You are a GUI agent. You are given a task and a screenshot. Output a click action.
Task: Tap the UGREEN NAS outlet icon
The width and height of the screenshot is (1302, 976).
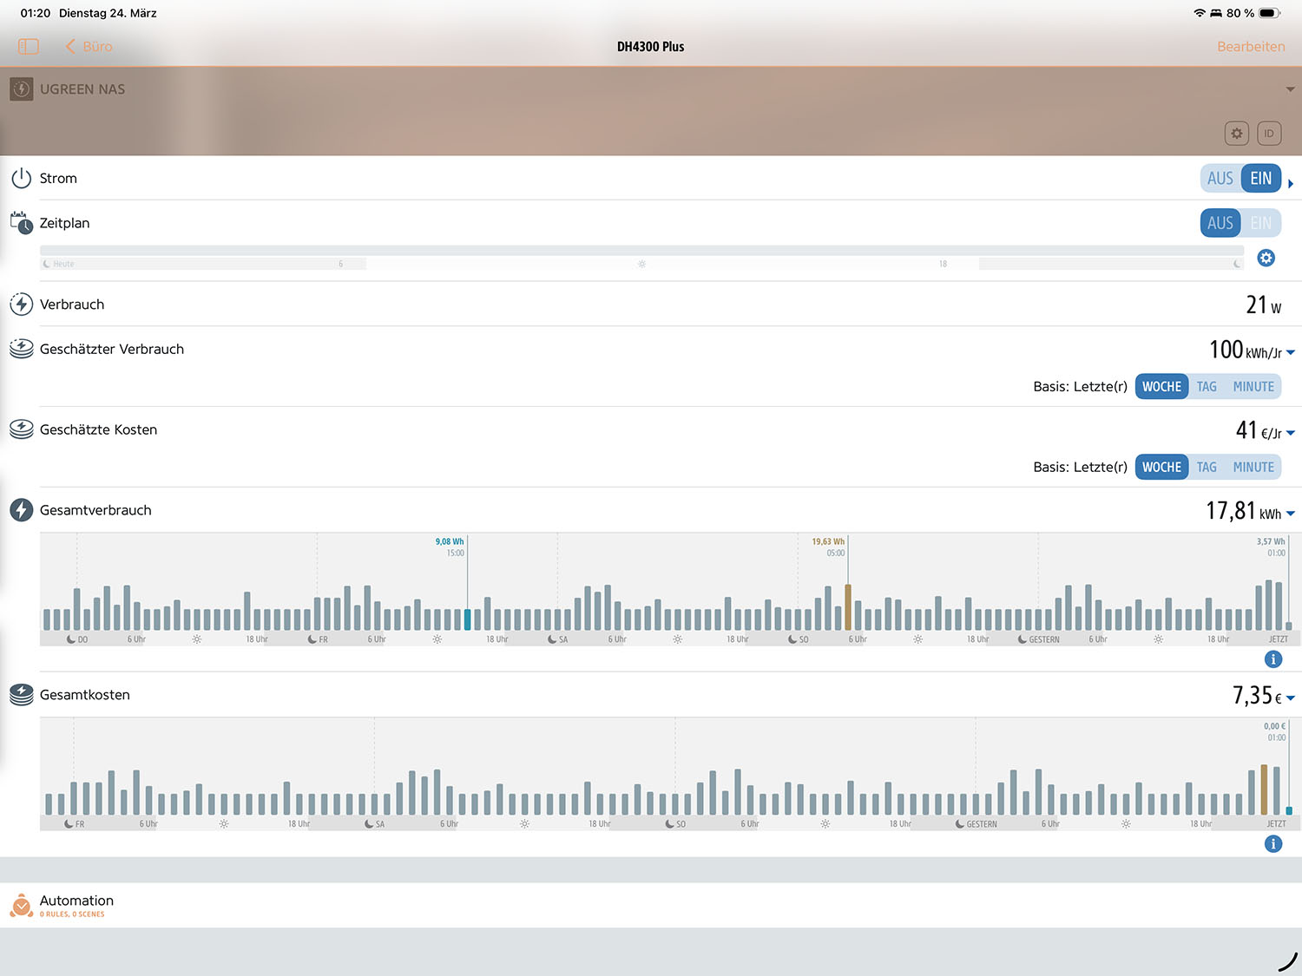pyautogui.click(x=22, y=89)
